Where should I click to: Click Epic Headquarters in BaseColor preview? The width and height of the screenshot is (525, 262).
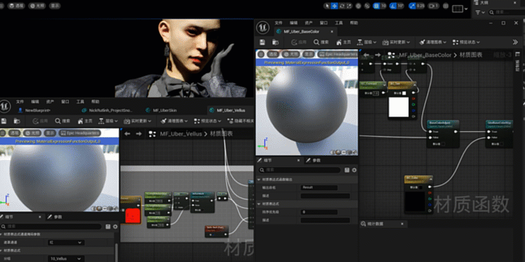click(337, 54)
